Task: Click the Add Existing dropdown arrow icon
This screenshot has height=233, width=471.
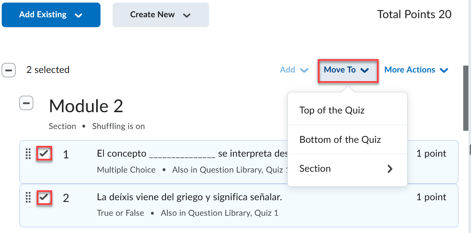Action: click(x=78, y=15)
